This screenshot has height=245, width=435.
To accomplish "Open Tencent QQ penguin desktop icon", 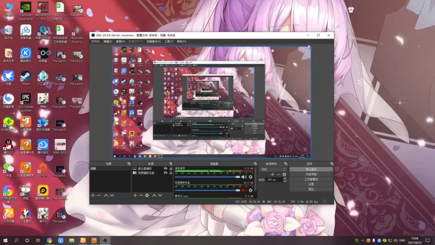I will coord(8,146).
